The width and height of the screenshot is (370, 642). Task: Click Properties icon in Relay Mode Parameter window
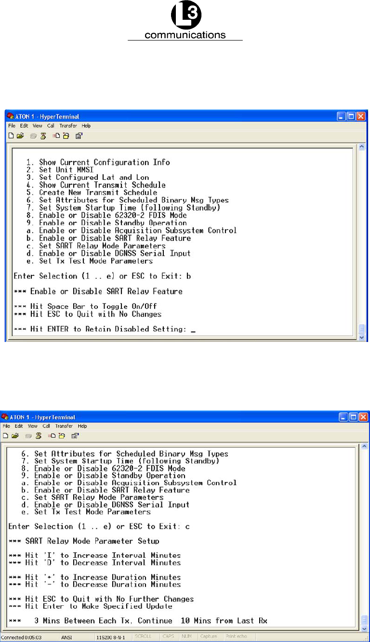pos(75,436)
